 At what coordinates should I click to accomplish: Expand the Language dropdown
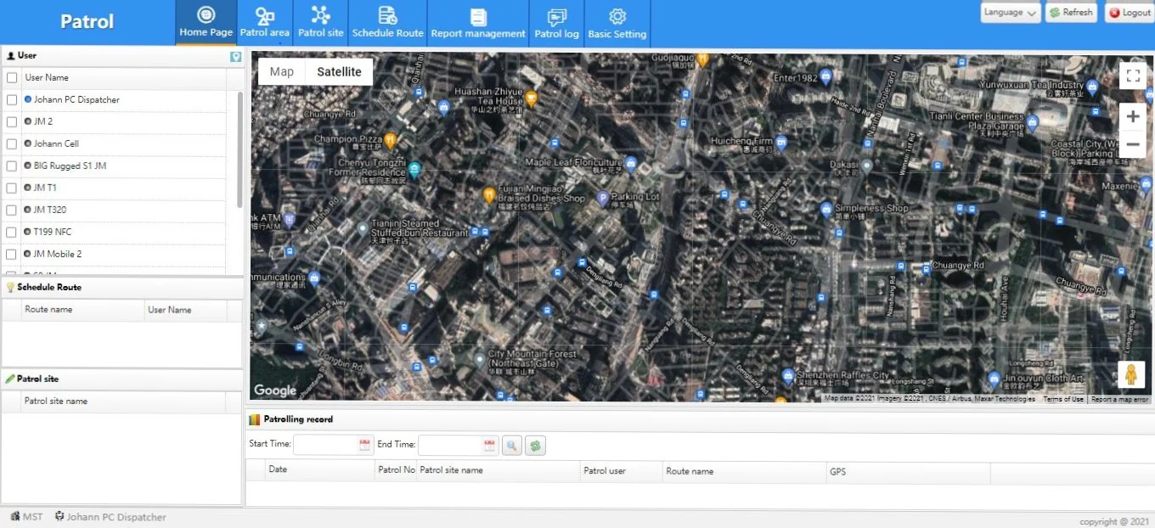[1011, 13]
